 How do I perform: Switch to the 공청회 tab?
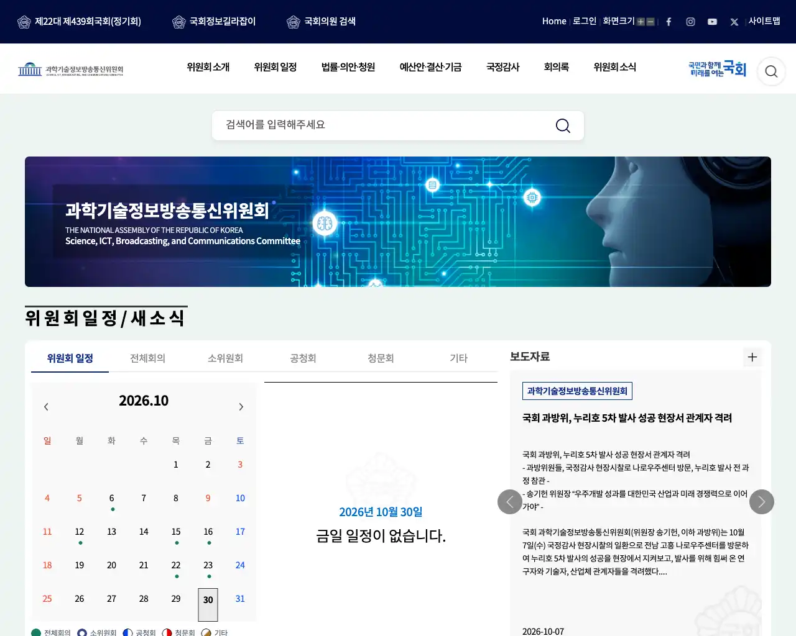click(x=303, y=358)
